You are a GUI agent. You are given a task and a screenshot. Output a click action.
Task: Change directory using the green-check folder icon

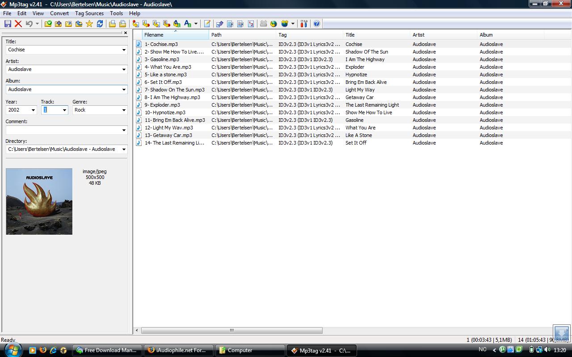point(48,24)
